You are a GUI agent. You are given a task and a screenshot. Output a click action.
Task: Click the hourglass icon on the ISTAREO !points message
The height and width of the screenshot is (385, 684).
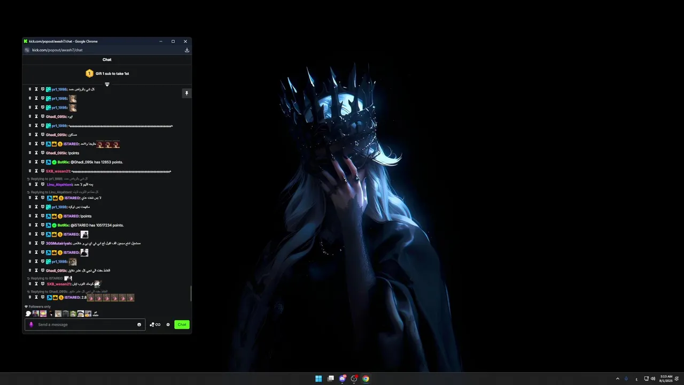tap(36, 216)
